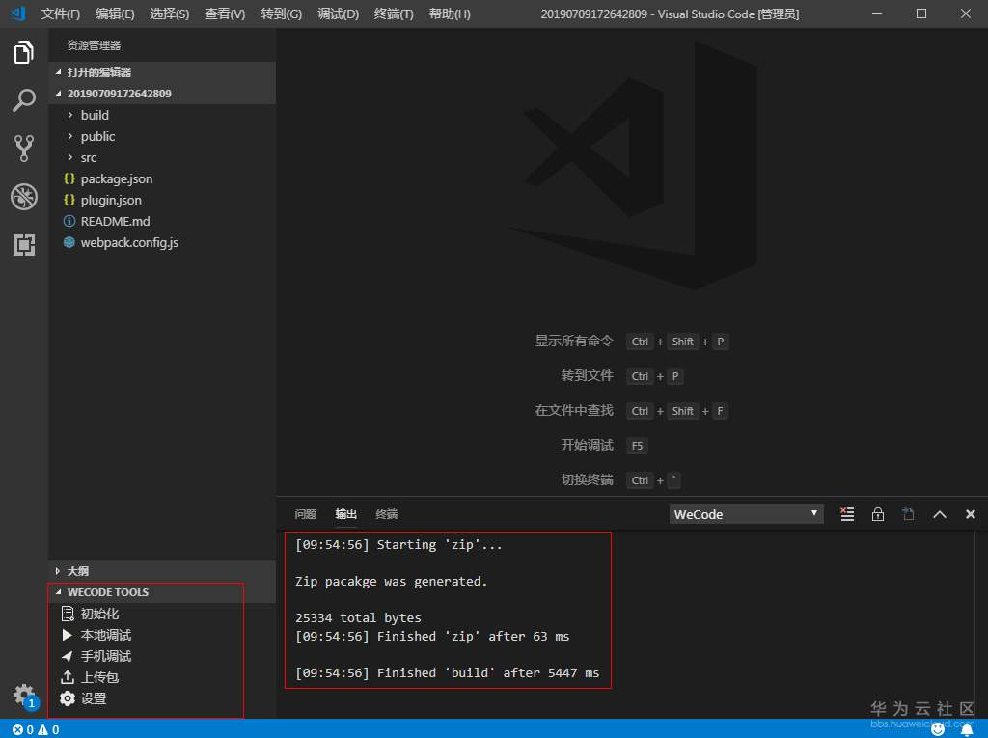Expand the public folder
Viewport: 988px width, 738px height.
tap(162, 137)
